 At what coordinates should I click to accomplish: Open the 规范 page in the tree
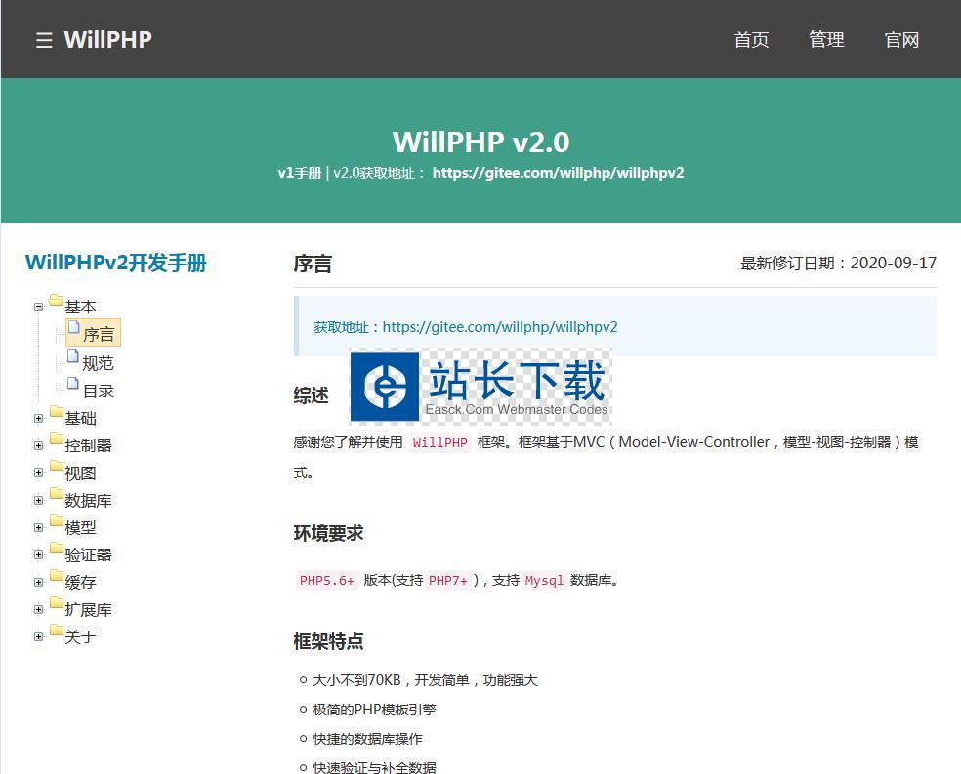98,363
